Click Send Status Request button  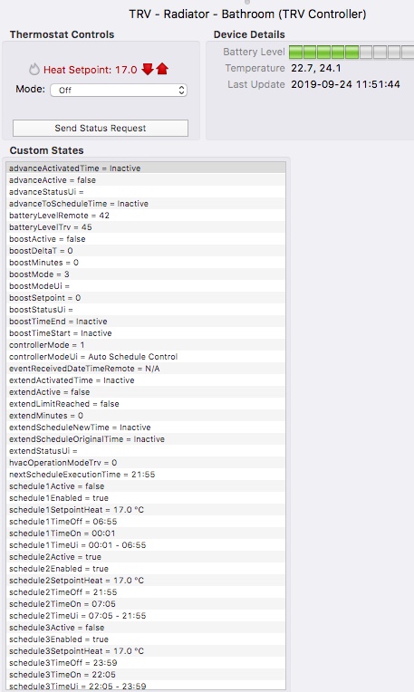point(101,128)
